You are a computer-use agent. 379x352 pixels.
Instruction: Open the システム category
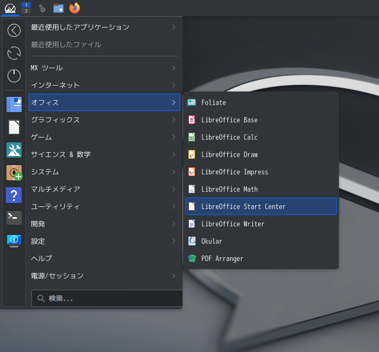pos(104,172)
